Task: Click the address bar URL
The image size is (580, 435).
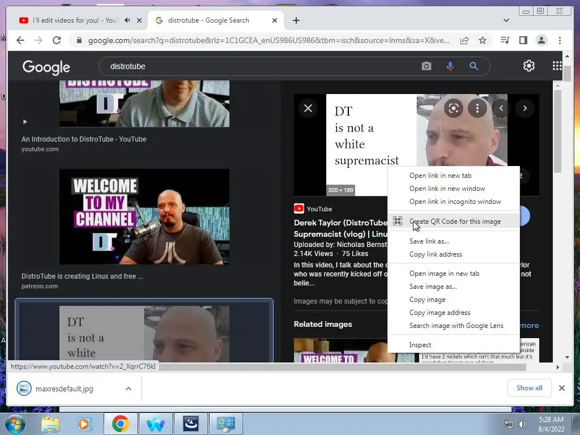Action: tap(269, 40)
